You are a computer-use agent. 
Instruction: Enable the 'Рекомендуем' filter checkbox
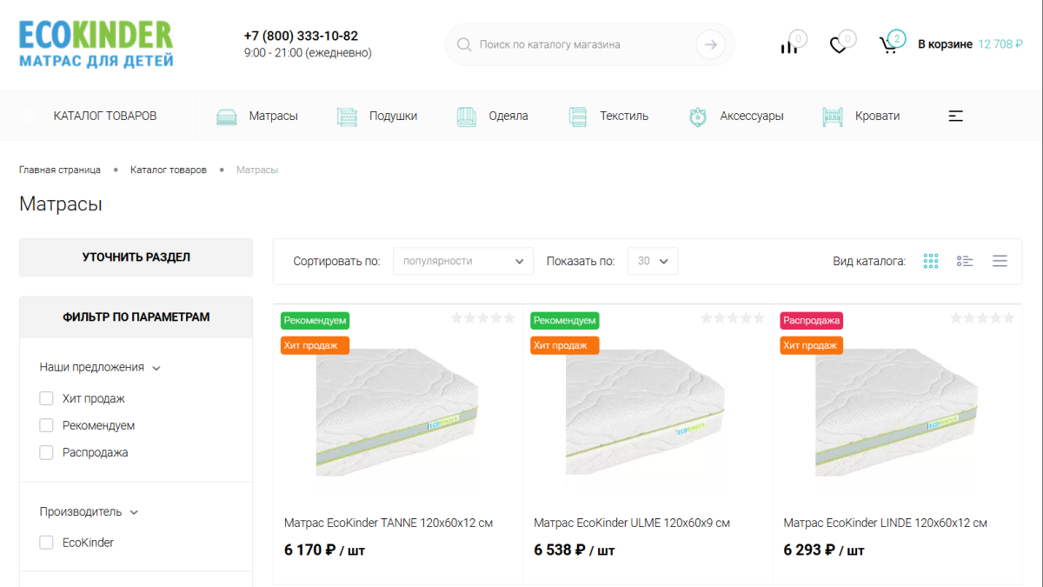(47, 425)
